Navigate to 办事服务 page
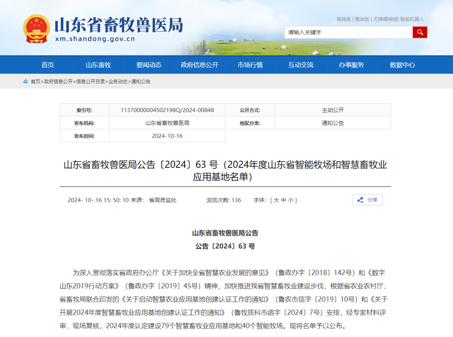The width and height of the screenshot is (453, 337). [351, 65]
